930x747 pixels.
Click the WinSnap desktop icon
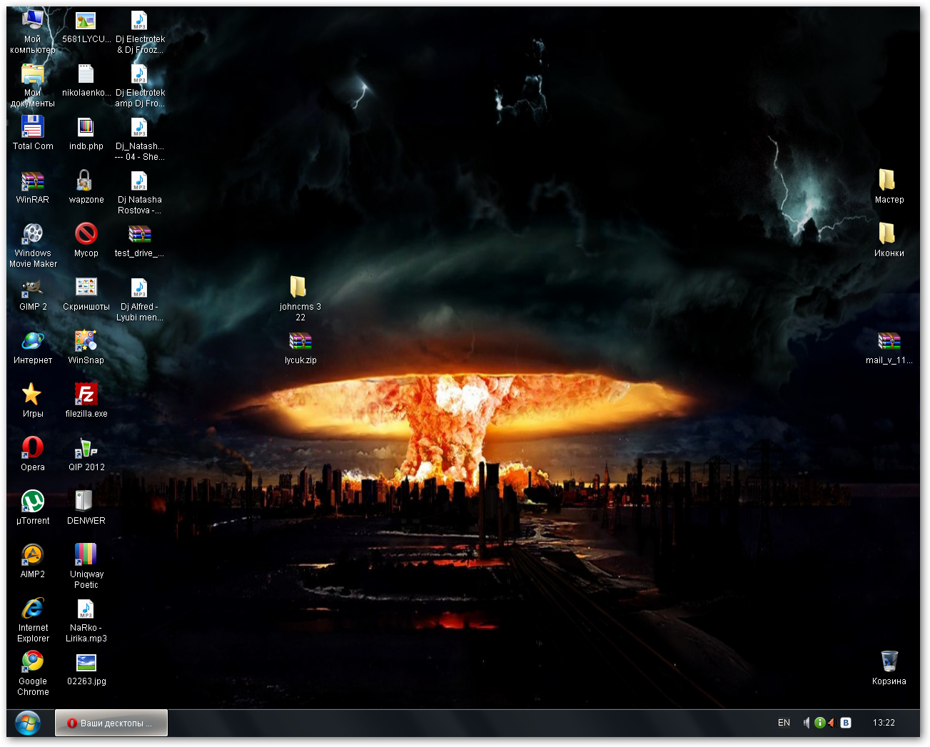click(86, 341)
